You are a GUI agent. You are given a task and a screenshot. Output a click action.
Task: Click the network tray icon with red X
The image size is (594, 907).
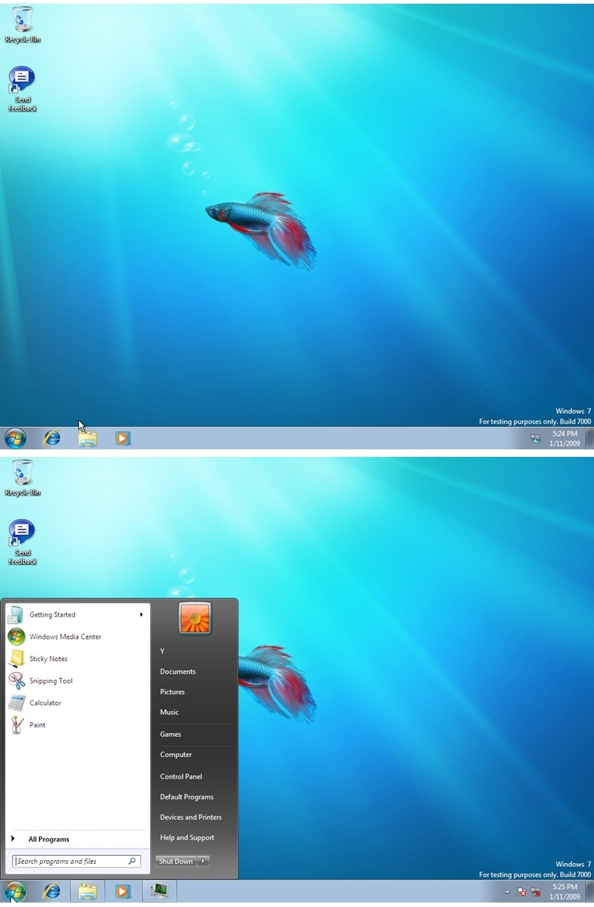535,892
